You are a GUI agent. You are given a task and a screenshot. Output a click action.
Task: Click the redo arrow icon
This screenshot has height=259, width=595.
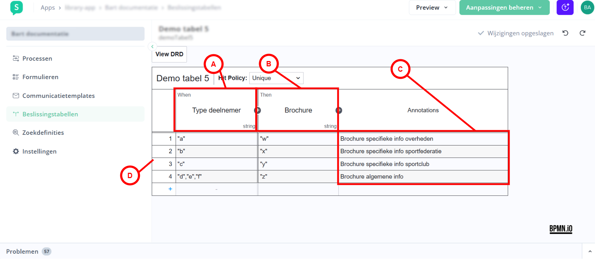point(582,33)
